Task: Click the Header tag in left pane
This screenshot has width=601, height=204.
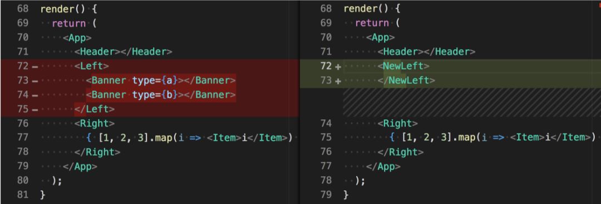Action: tap(124, 52)
